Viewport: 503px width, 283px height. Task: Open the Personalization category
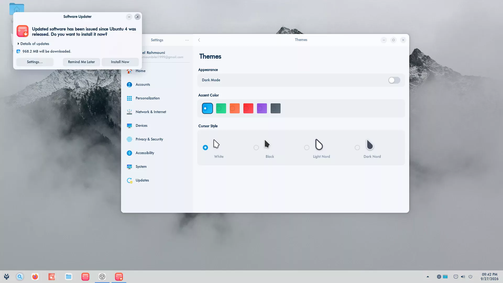[147, 98]
